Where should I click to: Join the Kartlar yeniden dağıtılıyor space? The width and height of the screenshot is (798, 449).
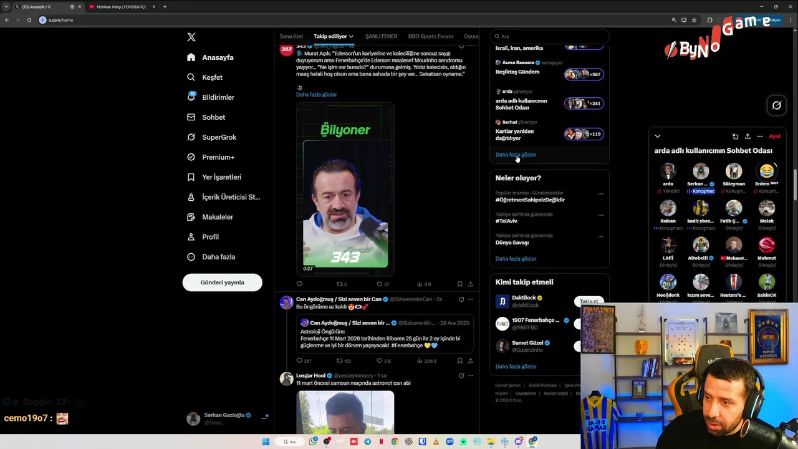[x=584, y=134]
